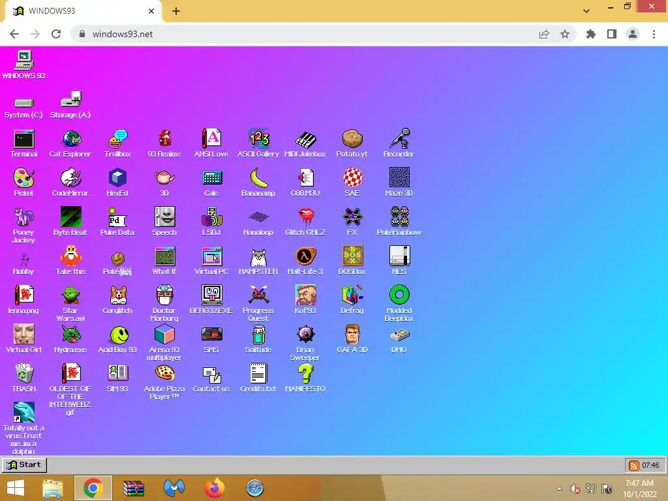Open the Potato.yt icon

coord(352,144)
